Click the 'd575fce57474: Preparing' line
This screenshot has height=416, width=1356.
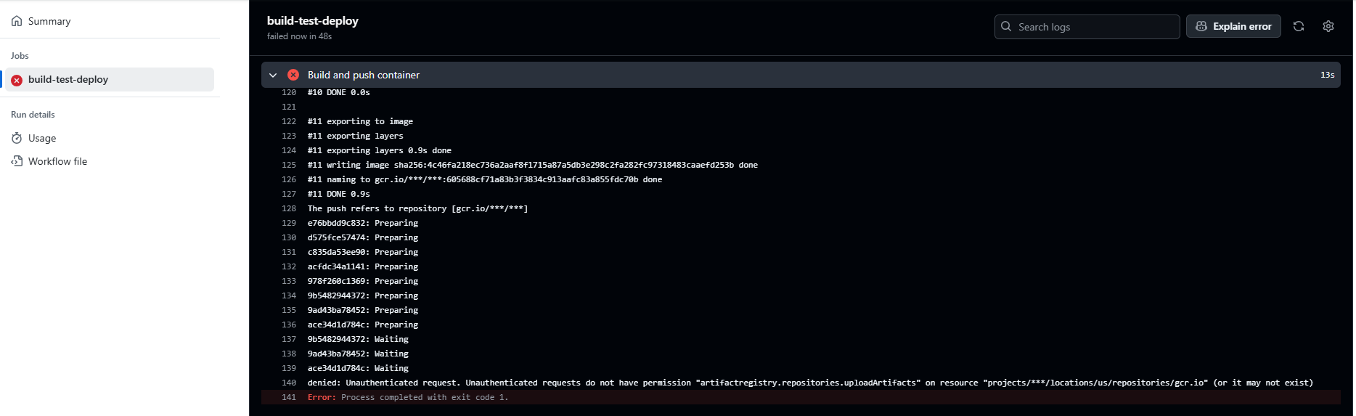point(363,237)
